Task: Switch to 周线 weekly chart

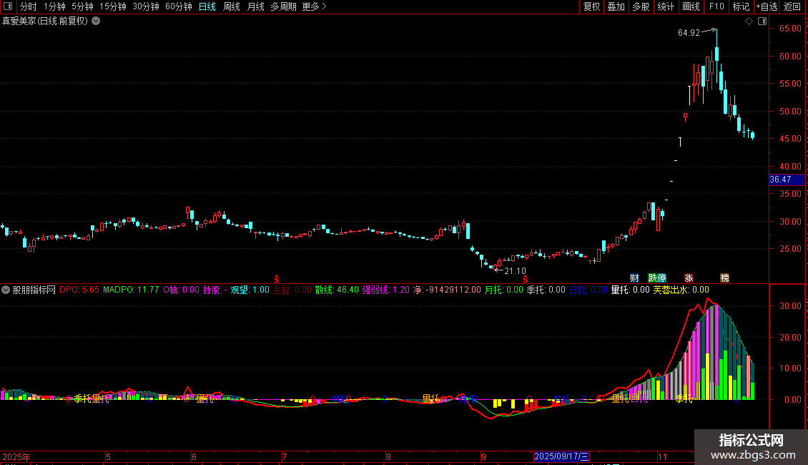Action: point(232,6)
